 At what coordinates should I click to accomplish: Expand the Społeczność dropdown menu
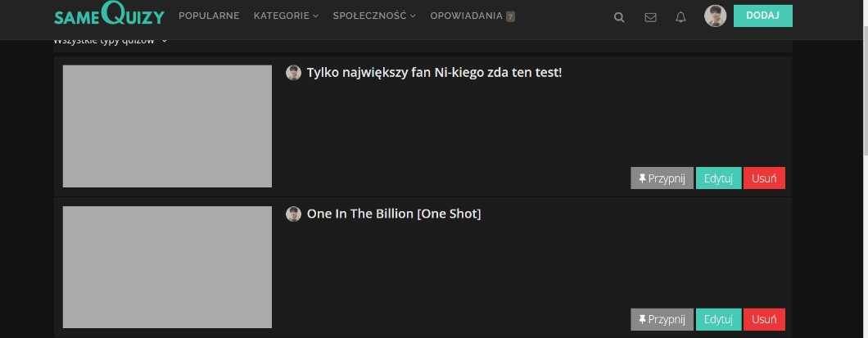coord(374,16)
